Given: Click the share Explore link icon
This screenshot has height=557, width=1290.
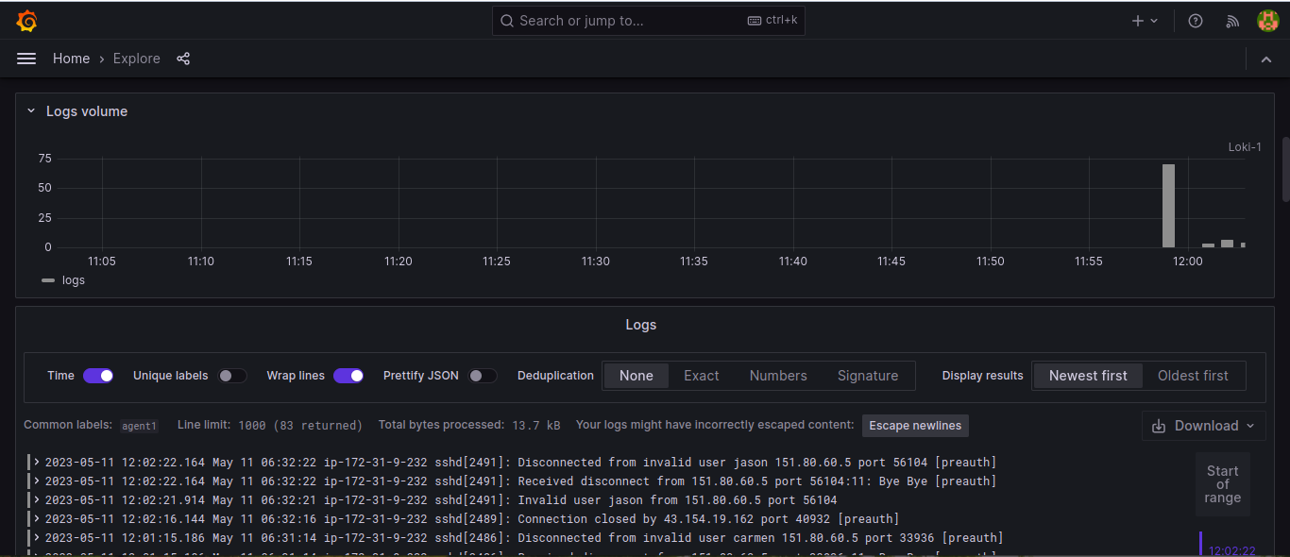Looking at the screenshot, I should (183, 59).
